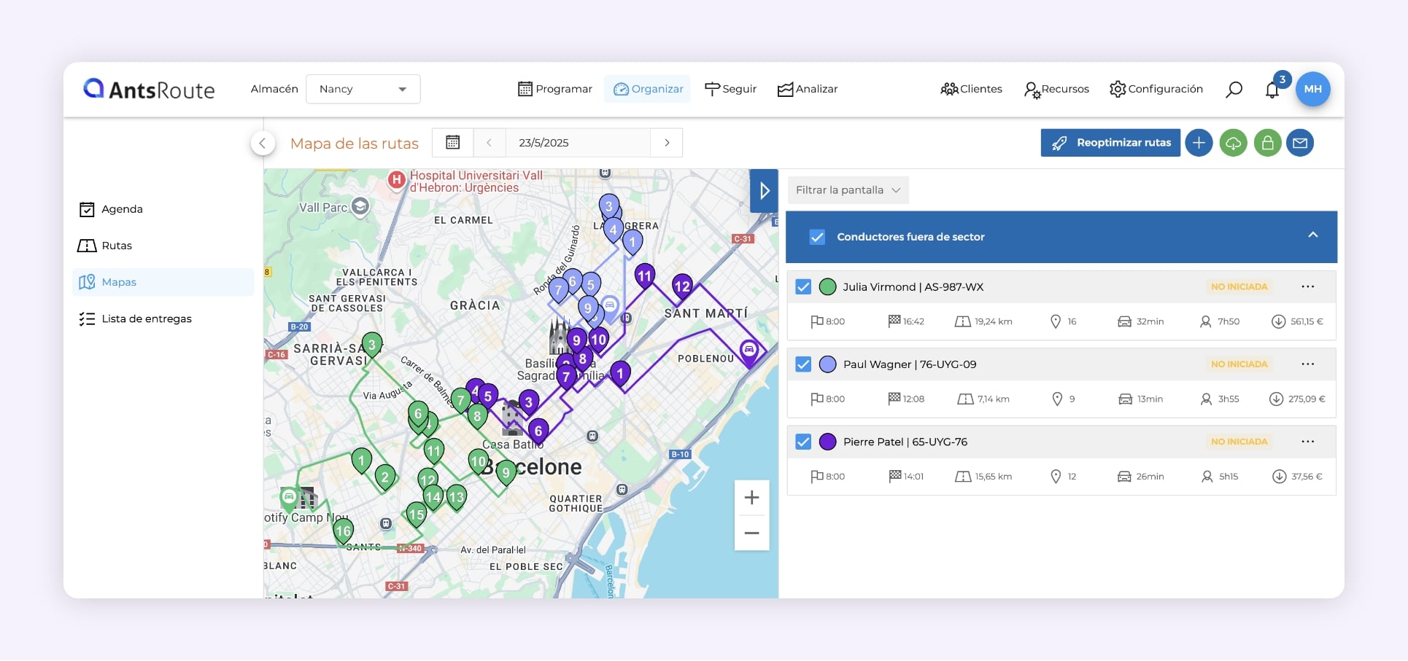This screenshot has height=661, width=1408.
Task: Open the notifications bell
Action: (1272, 90)
